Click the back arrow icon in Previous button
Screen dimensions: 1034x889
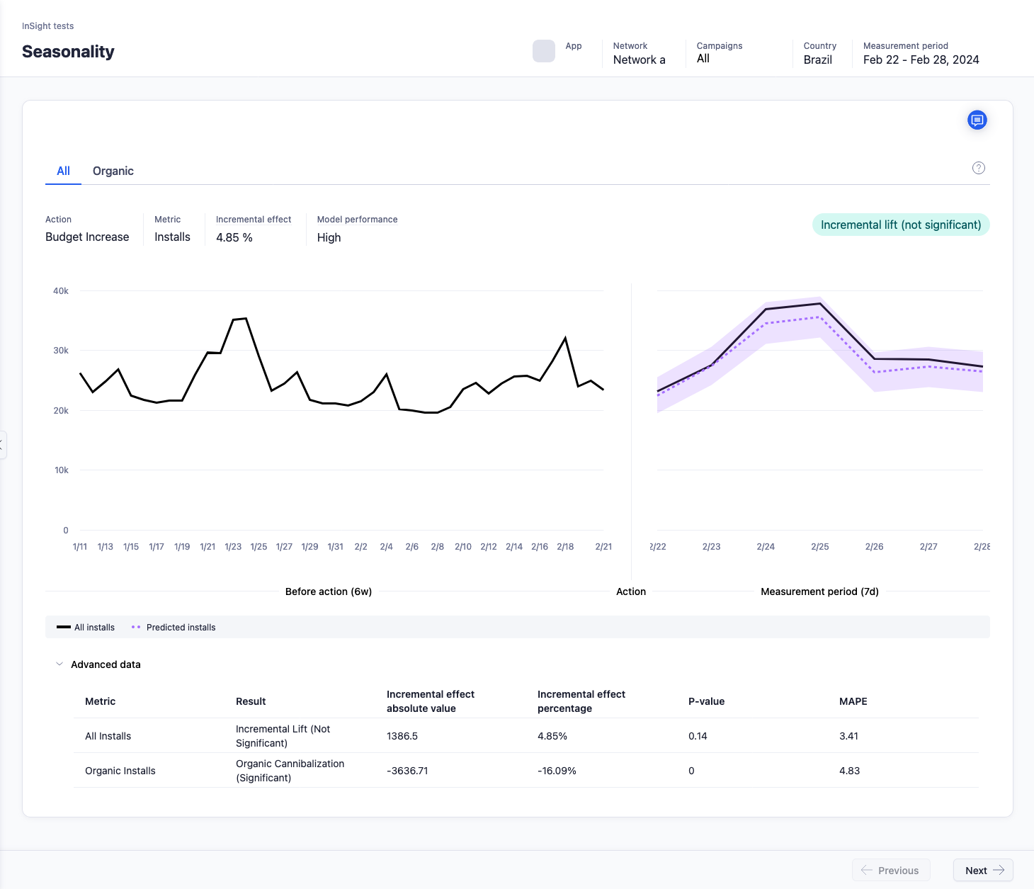pos(868,870)
